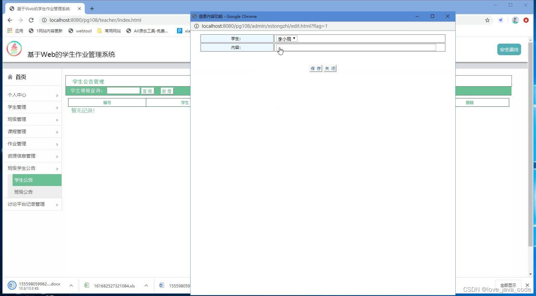Expand the 学生管理 menu
The height and width of the screenshot is (296, 536).
(32, 107)
